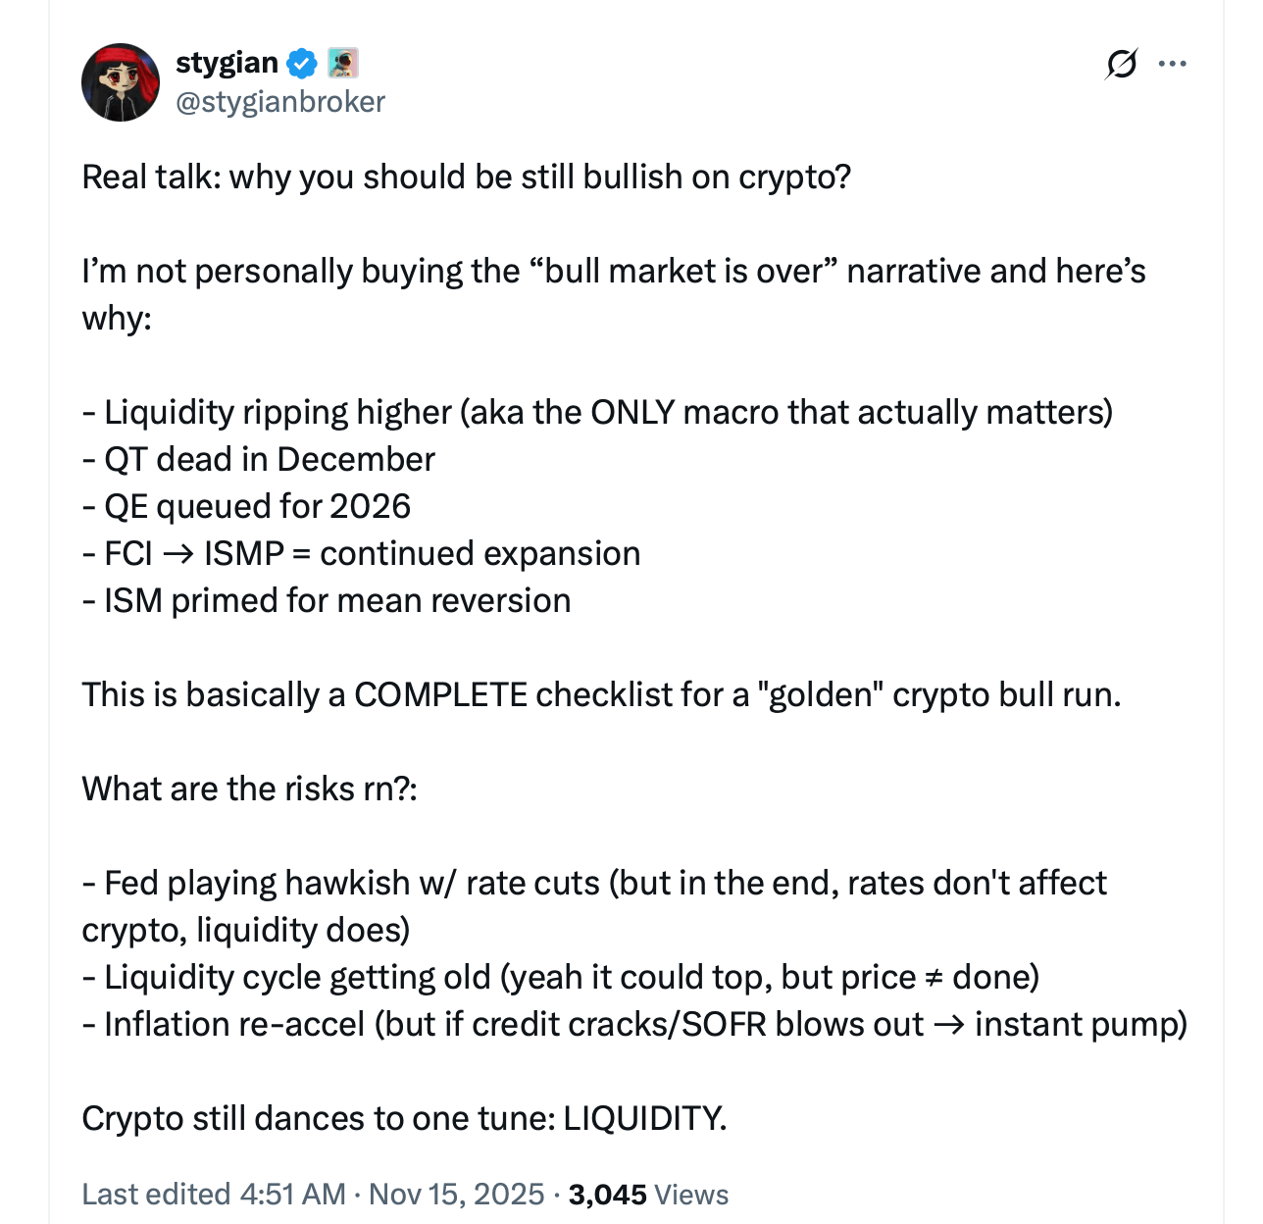Screen dimensions: 1263x1224
Task: Open the profile via @stygianbroker handle
Action: (280, 101)
